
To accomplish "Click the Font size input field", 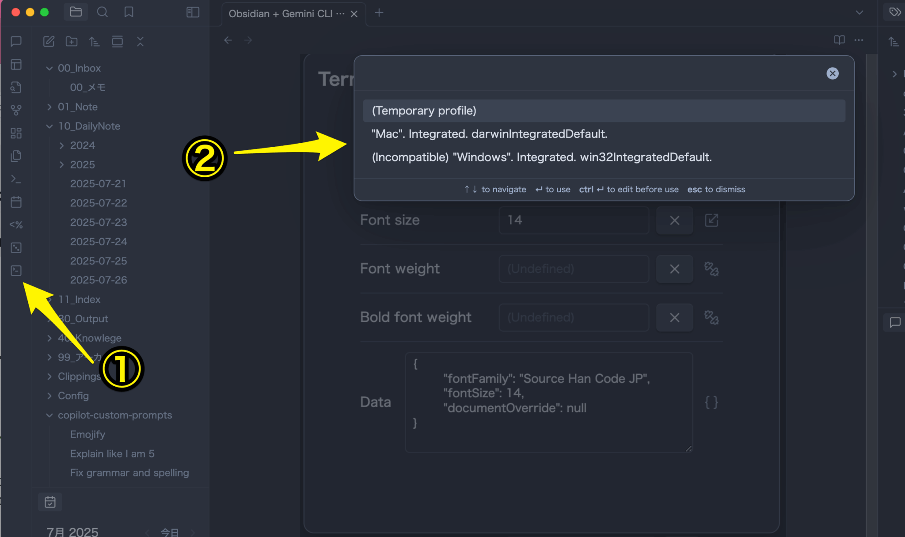I will point(574,220).
